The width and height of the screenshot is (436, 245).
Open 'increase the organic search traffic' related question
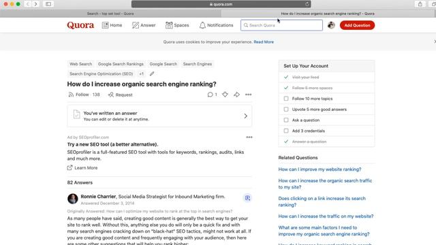pos(325,184)
